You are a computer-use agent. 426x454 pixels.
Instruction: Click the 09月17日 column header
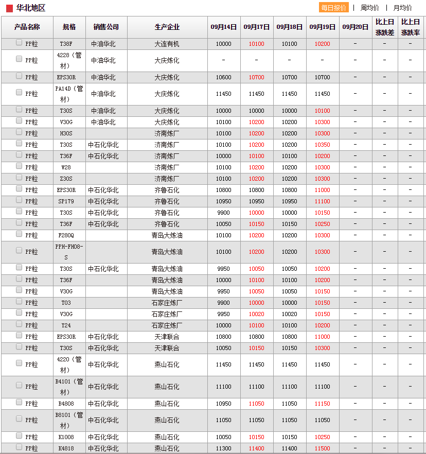(x=257, y=27)
